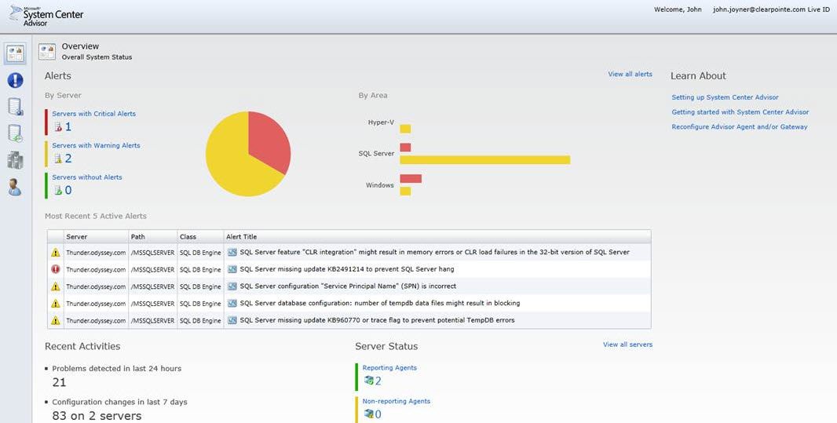Click the warning alerts count 2
The width and height of the screenshot is (837, 423).
pyautogui.click(x=68, y=159)
